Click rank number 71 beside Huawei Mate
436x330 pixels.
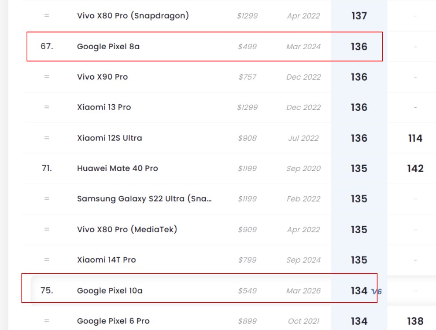47,168
